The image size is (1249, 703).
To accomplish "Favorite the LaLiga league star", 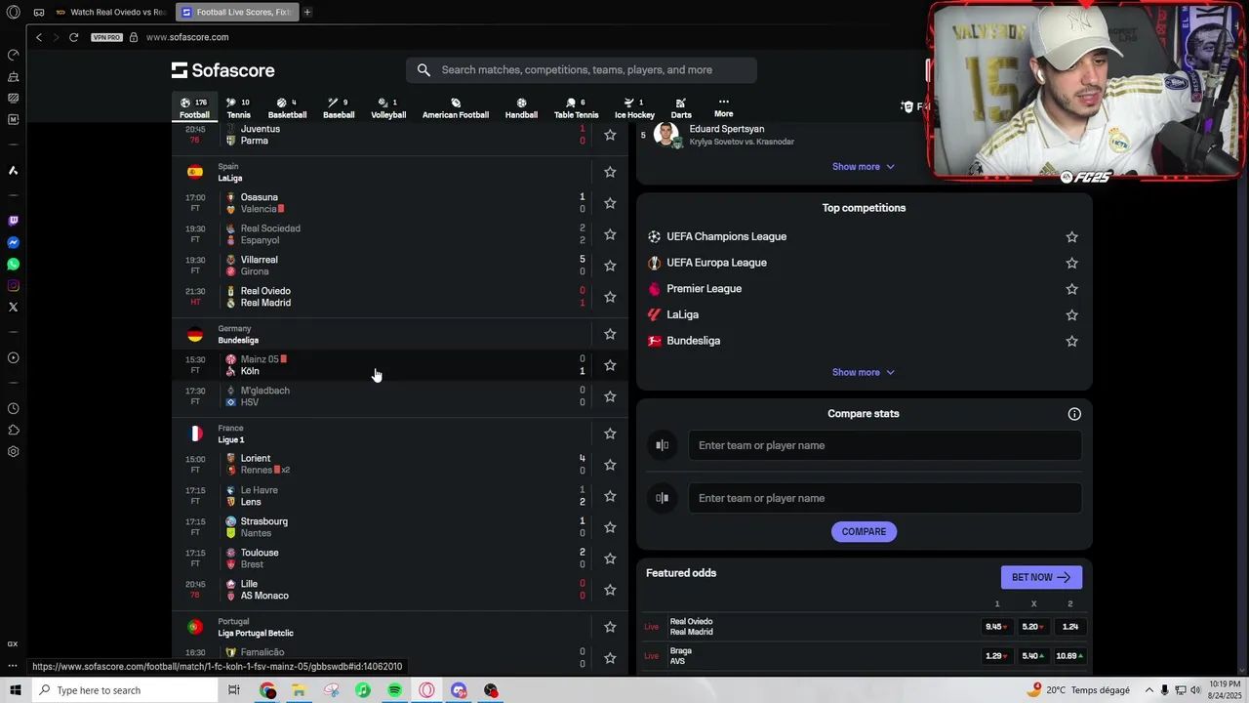I will (610, 172).
